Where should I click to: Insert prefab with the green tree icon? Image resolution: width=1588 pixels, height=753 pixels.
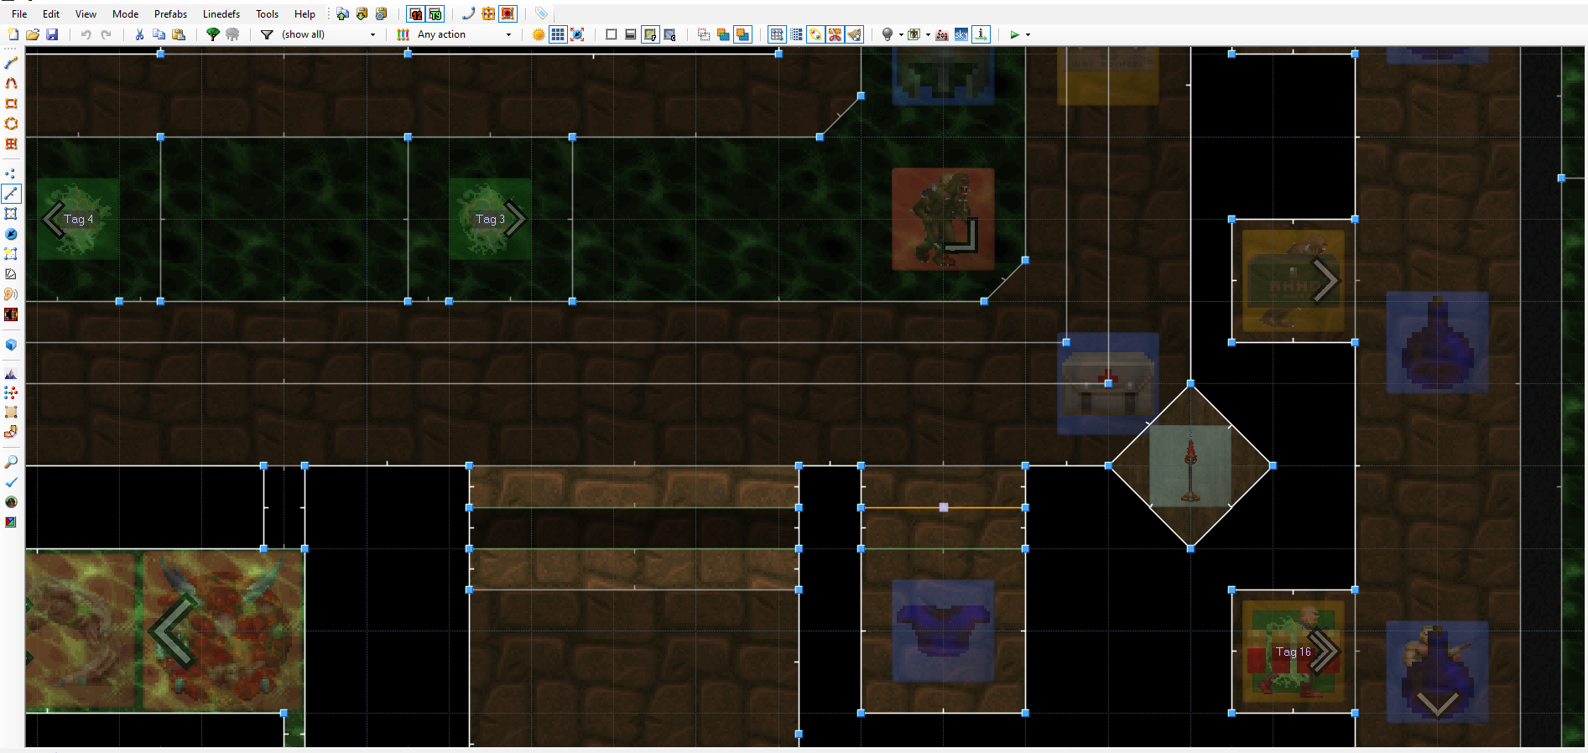pyautogui.click(x=213, y=34)
